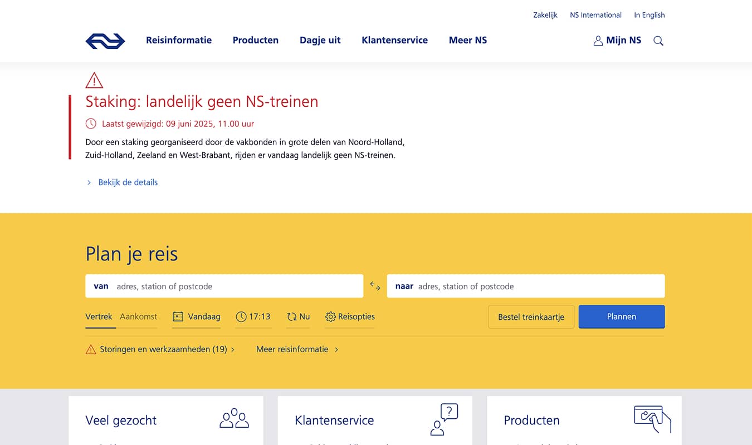
Task: Open Storingen en werkzaamheden (19)
Action: pyautogui.click(x=163, y=349)
